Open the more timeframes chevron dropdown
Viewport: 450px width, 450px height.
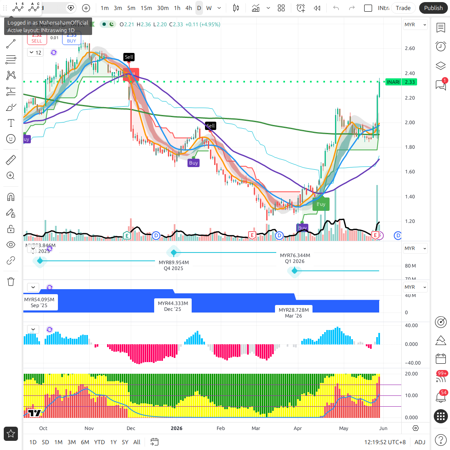tap(219, 8)
